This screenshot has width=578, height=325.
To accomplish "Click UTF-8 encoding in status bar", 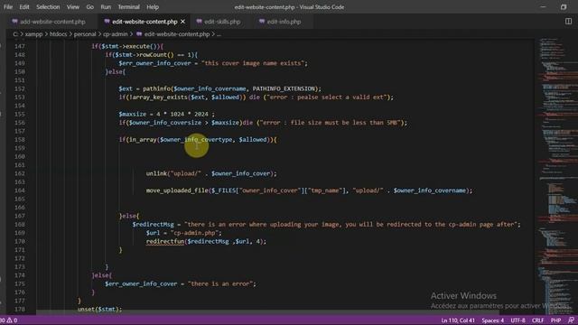I will [x=517, y=320].
